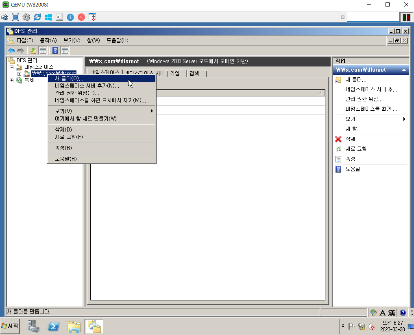Click 속성 in the action pane
Image resolution: width=414 pixels, height=335 pixels.
[351, 159]
